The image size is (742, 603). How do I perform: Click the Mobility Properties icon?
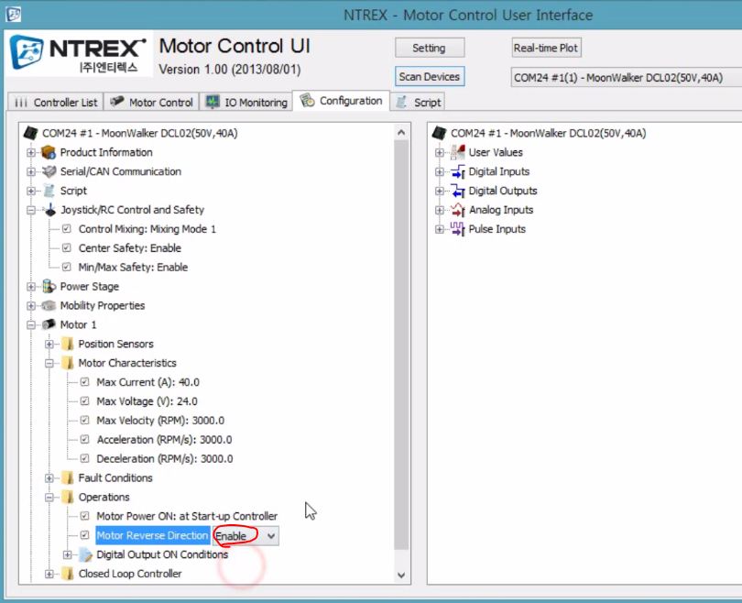49,306
